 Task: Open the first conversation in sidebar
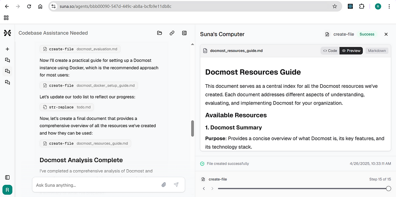pos(7,60)
